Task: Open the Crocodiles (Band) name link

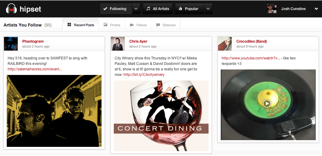Action: [x=252, y=41]
